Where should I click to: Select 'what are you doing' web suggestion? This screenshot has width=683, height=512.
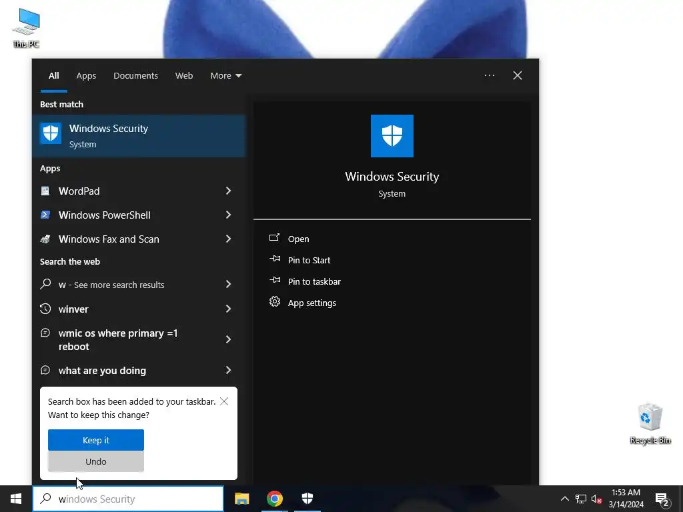click(102, 371)
